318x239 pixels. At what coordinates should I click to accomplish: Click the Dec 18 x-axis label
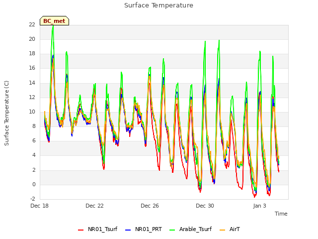[x=39, y=206]
